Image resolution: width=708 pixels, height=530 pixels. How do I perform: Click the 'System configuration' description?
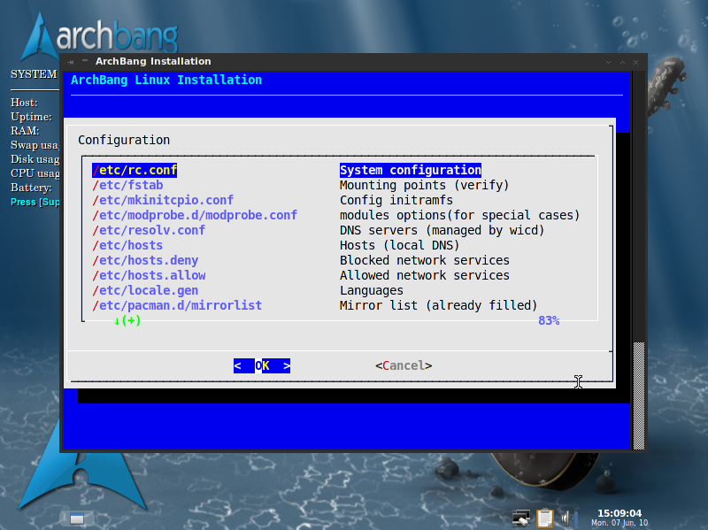pos(411,170)
